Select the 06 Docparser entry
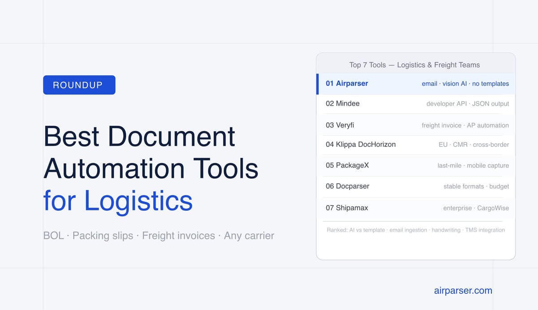538x310 pixels. [x=347, y=186]
